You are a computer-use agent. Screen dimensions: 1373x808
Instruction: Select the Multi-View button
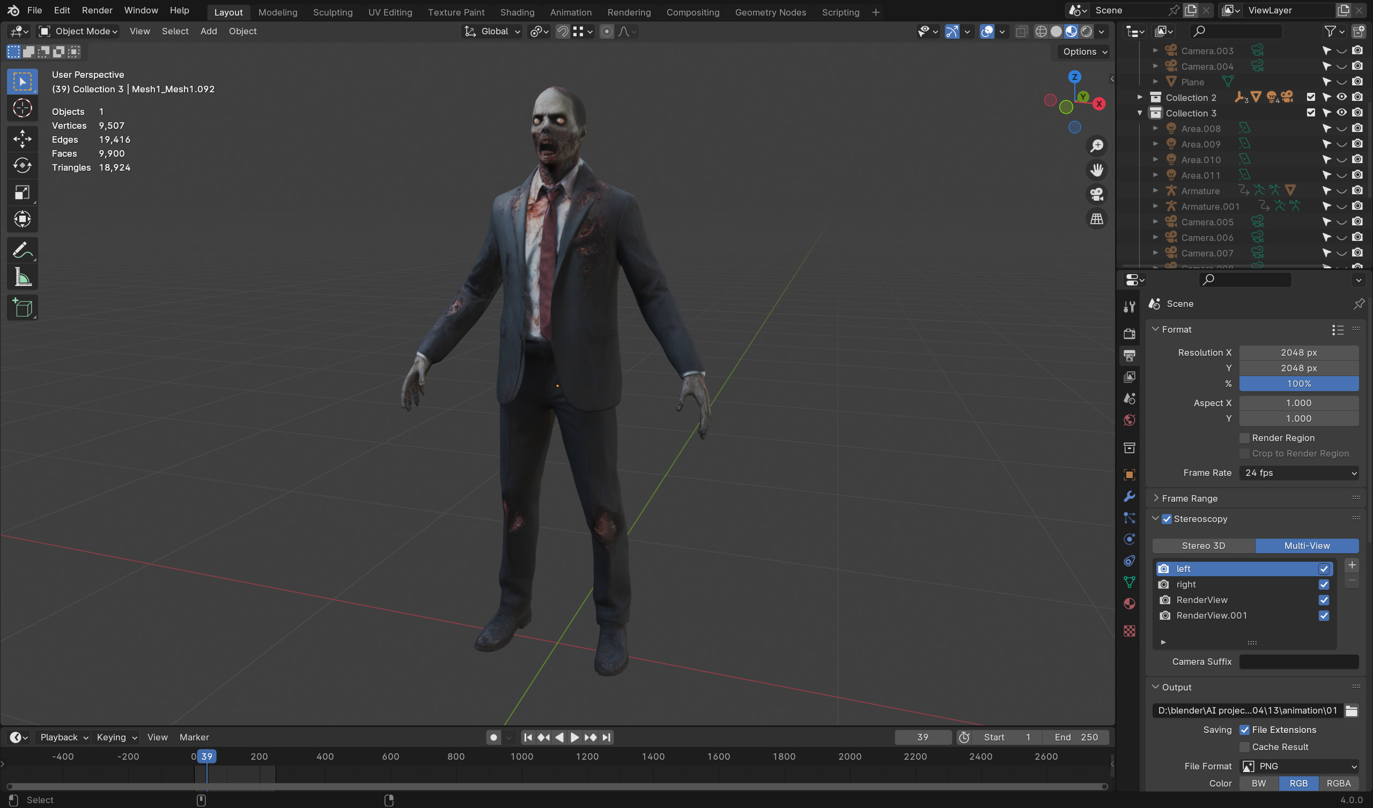click(1306, 546)
